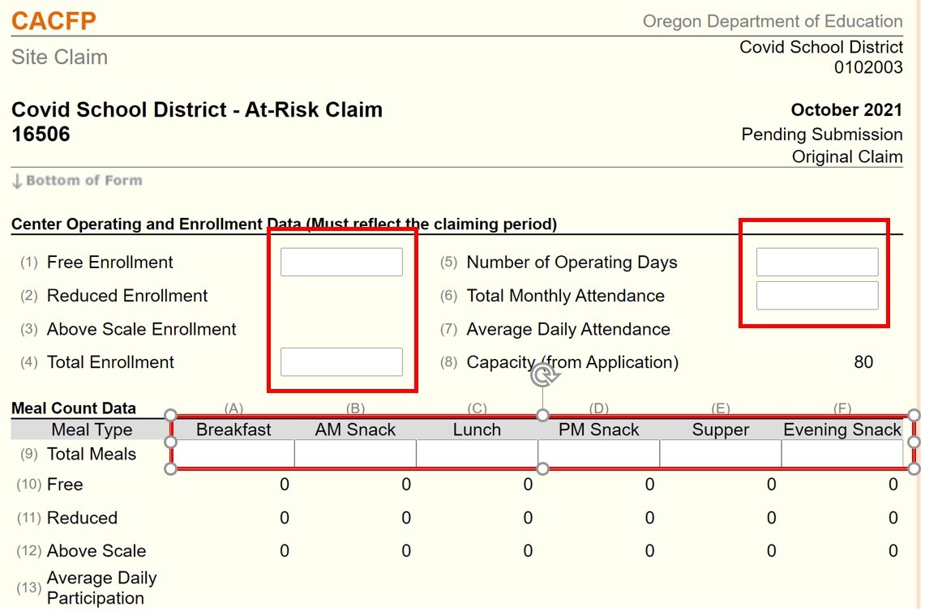Click the circular rotate icon near Capacity label

(x=543, y=374)
